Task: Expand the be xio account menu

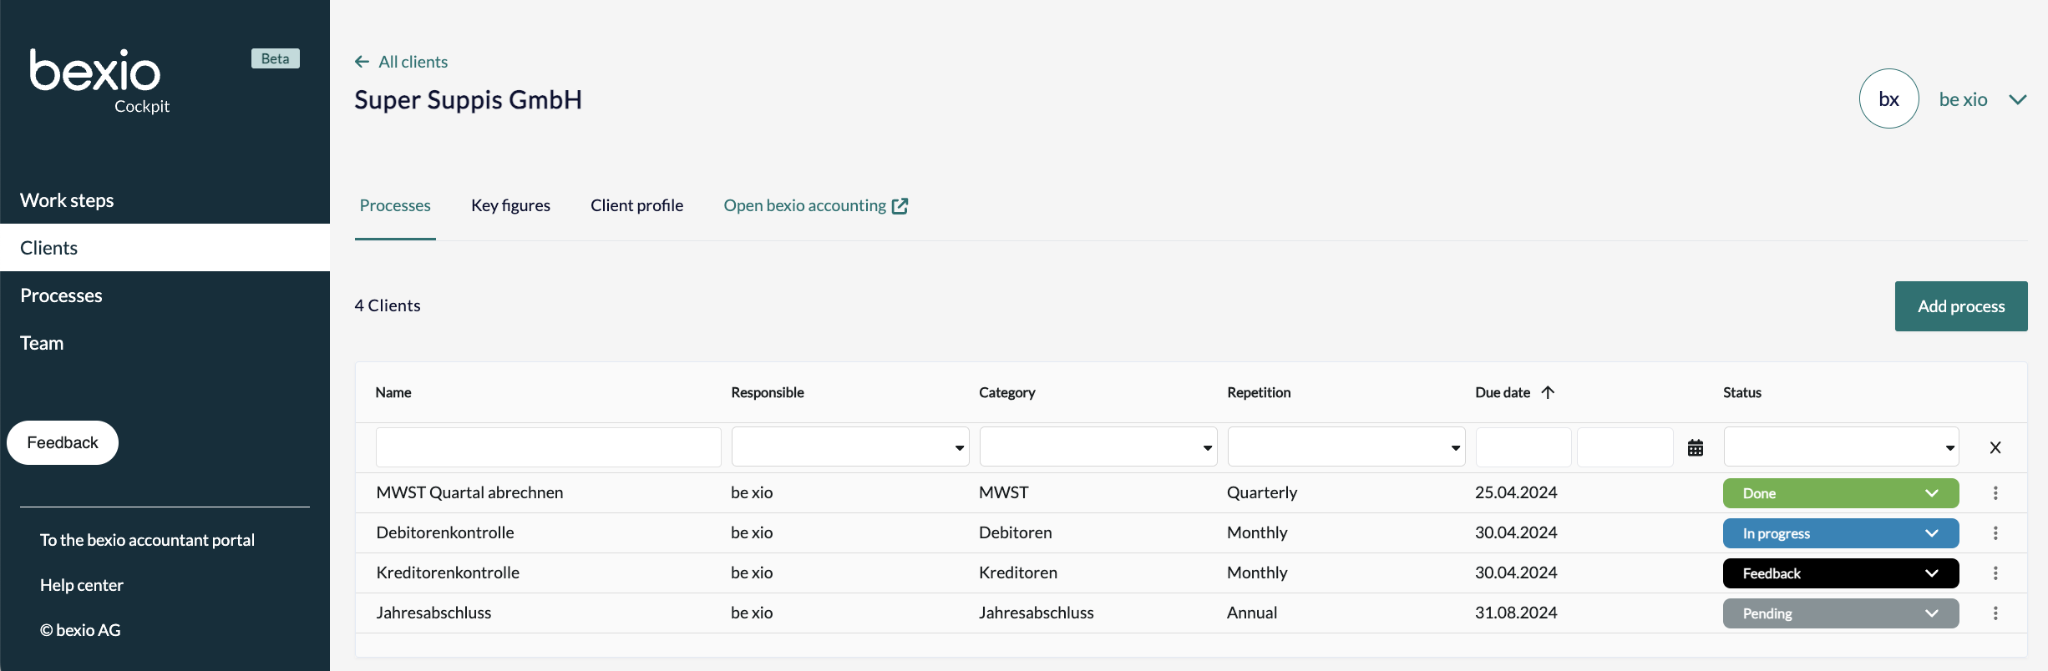Action: click(2017, 100)
